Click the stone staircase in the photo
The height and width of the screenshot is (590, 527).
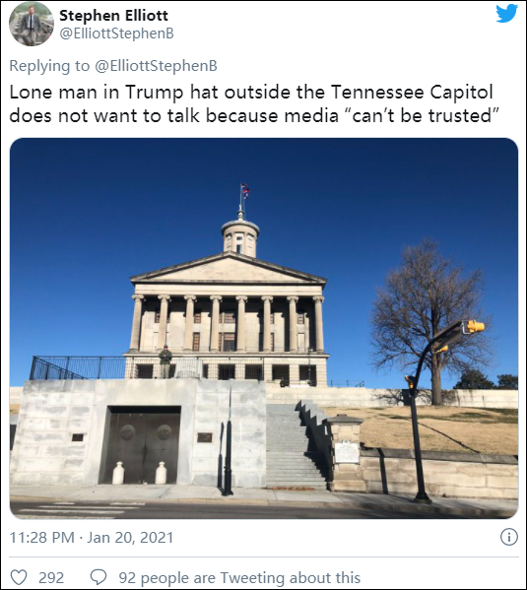296,446
